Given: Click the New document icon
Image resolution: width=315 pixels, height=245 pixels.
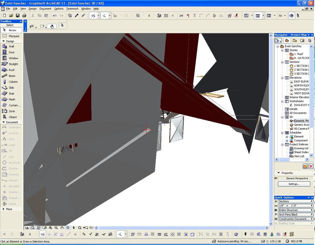Looking at the screenshot, I should [x=4, y=15].
